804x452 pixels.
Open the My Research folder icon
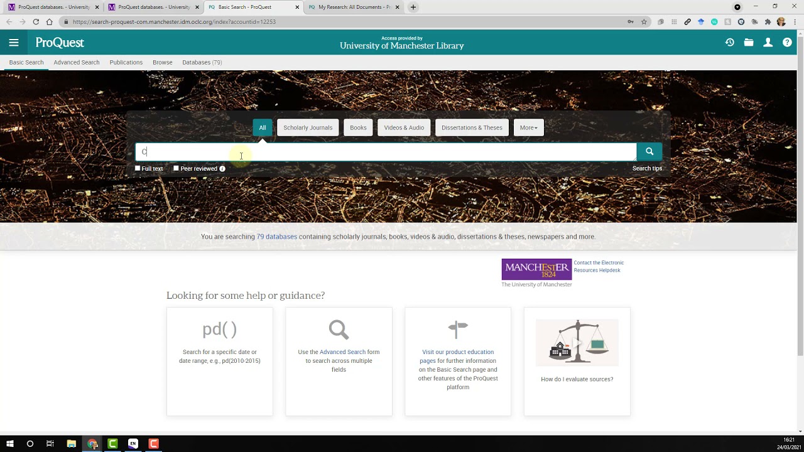click(x=749, y=43)
